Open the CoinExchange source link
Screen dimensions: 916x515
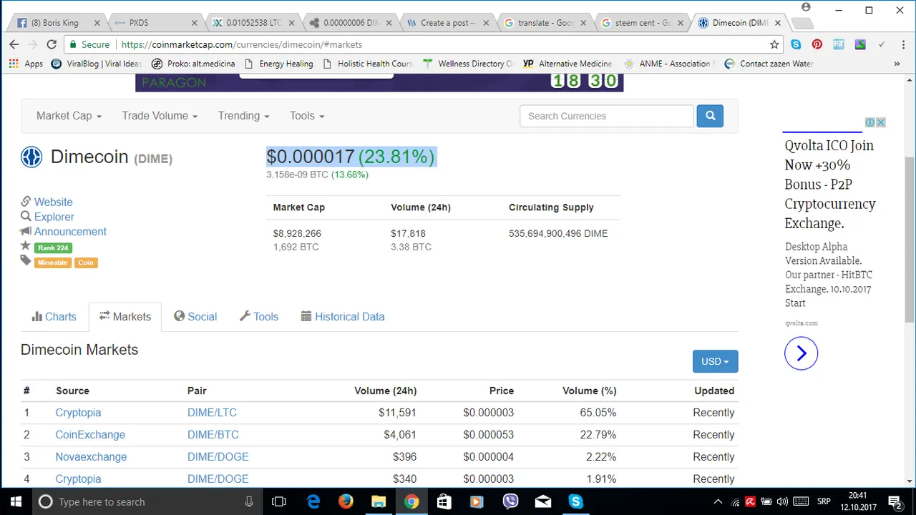(90, 435)
